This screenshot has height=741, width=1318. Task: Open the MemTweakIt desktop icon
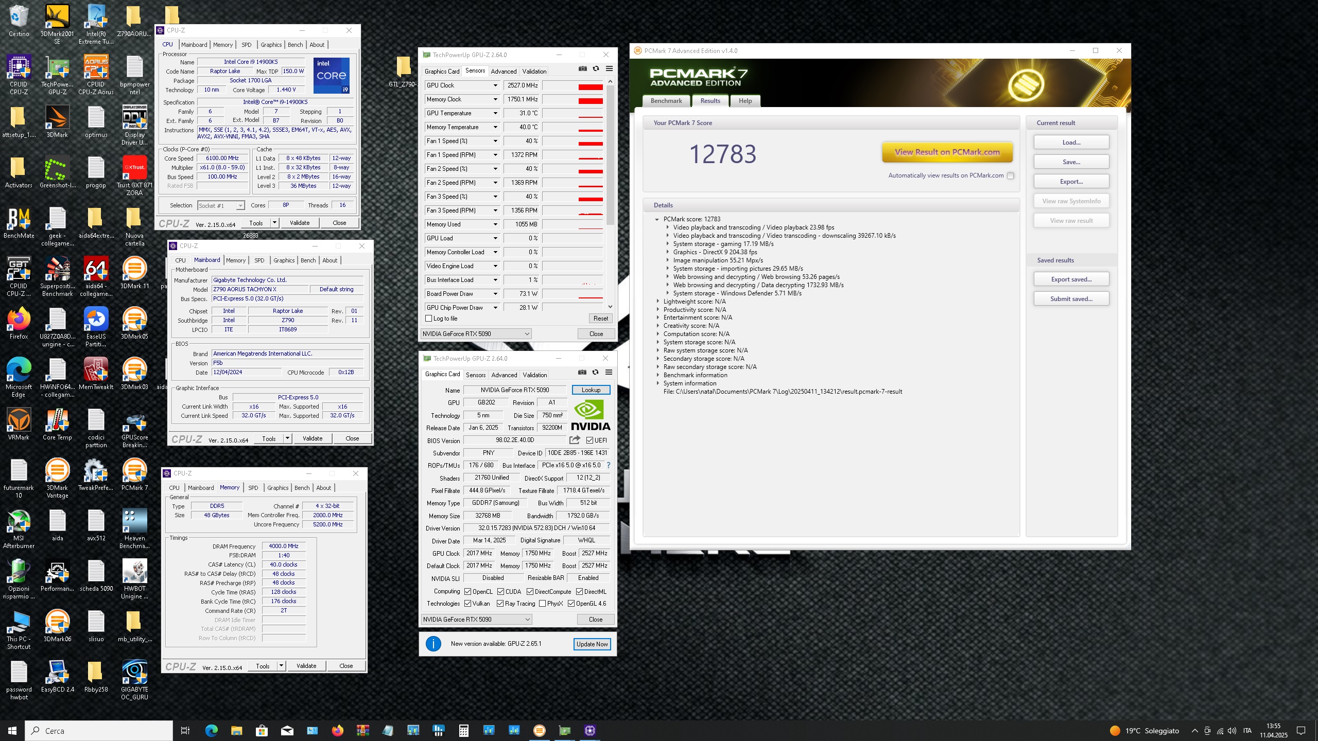click(x=96, y=374)
